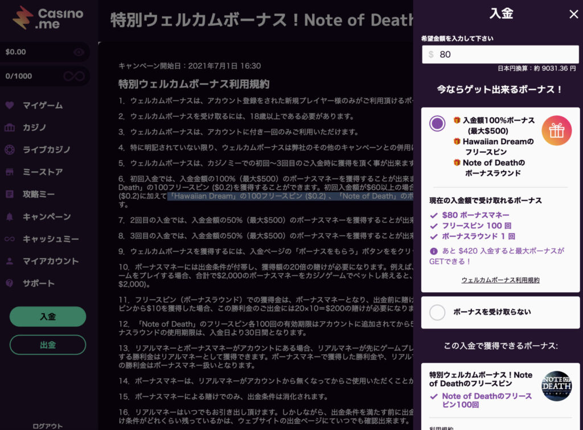Toggle balance visibility eye icon
The image size is (583, 430).
(79, 52)
